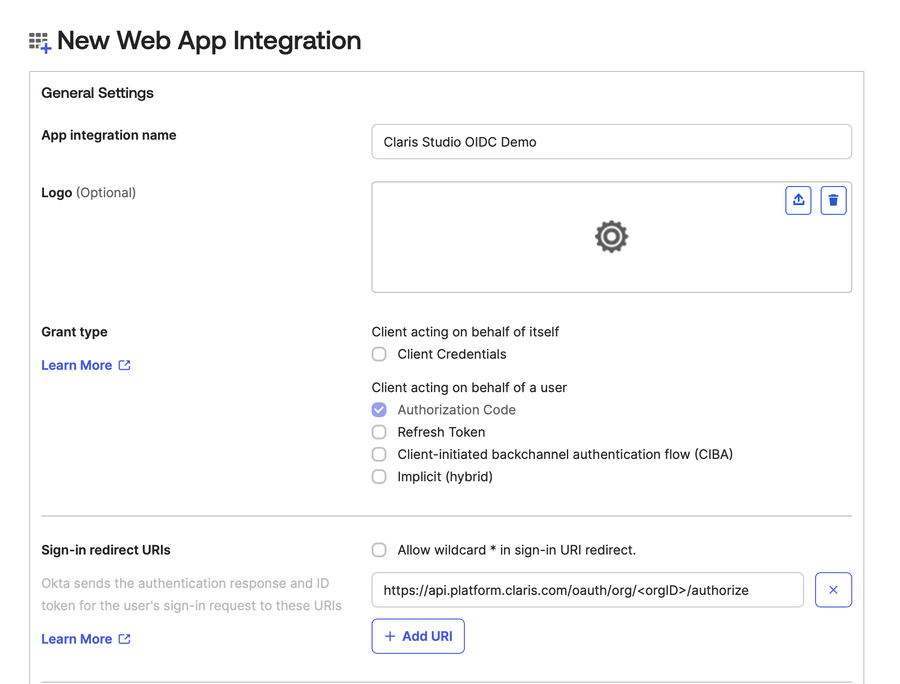Enable the Refresh Token grant type

379,432
